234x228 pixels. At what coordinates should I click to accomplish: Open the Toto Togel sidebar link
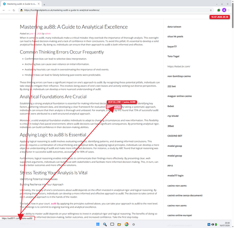pyautogui.click(x=173, y=56)
